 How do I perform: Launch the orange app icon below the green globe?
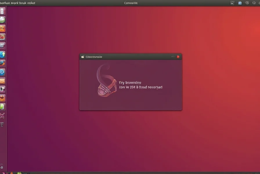(x=2, y=28)
